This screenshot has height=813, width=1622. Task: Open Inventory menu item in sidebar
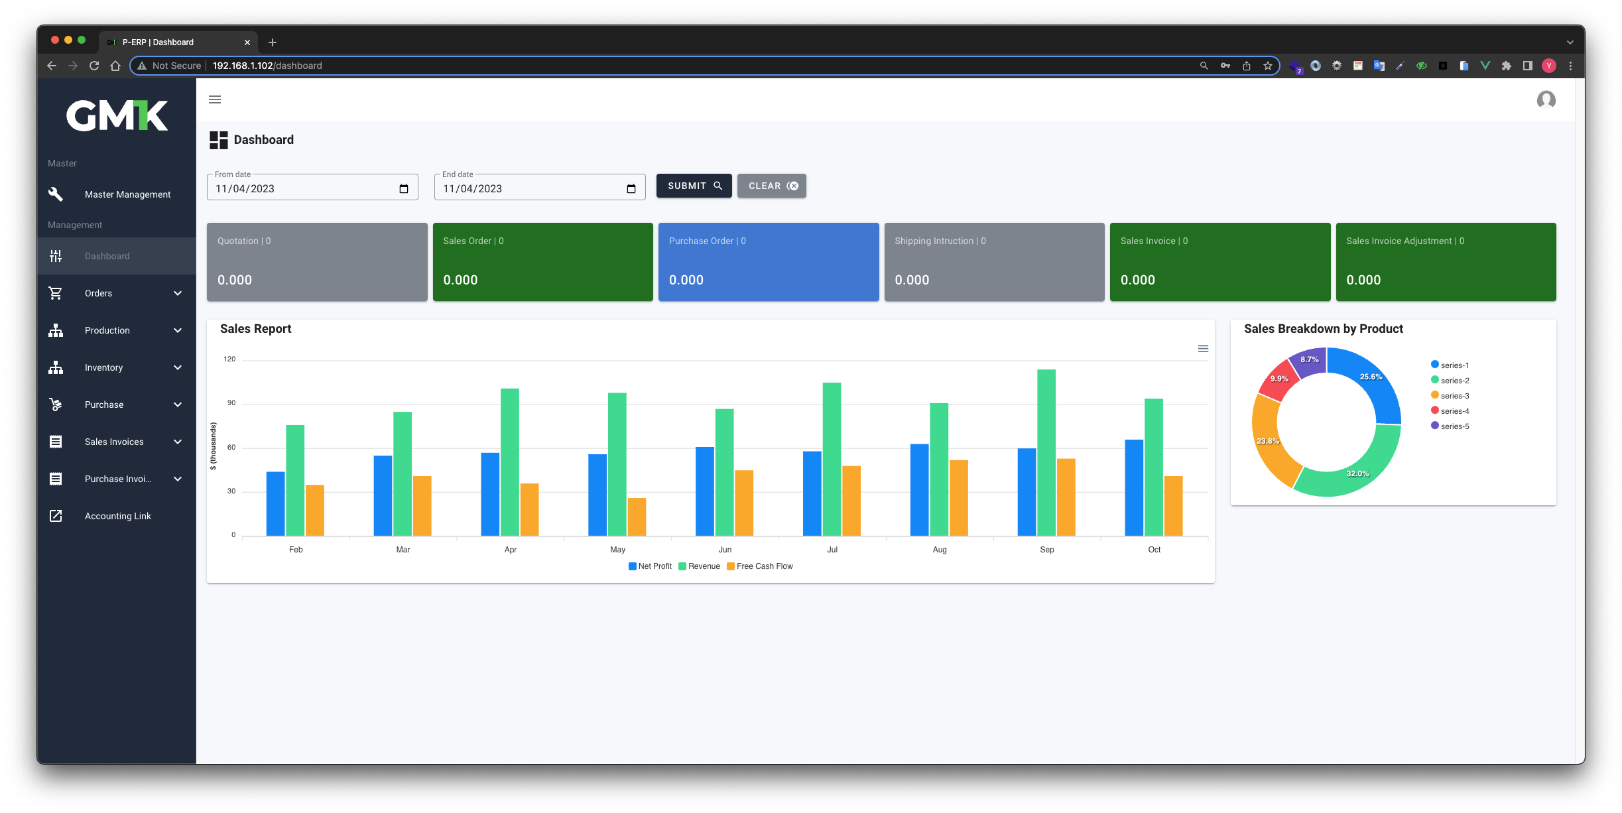104,367
